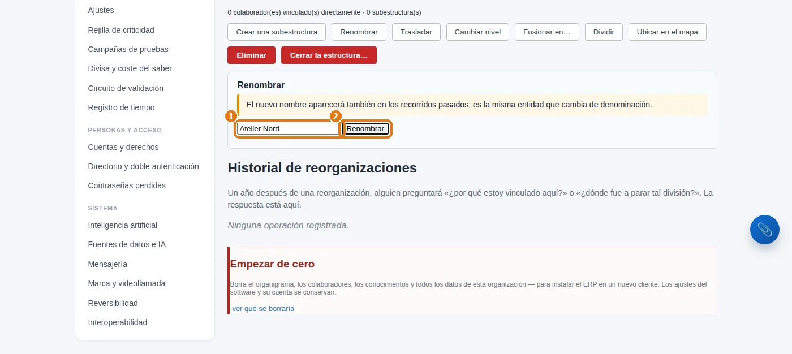Image resolution: width=792 pixels, height=354 pixels.
Task: Select Reversibilidad in sidebar
Action: coord(113,303)
